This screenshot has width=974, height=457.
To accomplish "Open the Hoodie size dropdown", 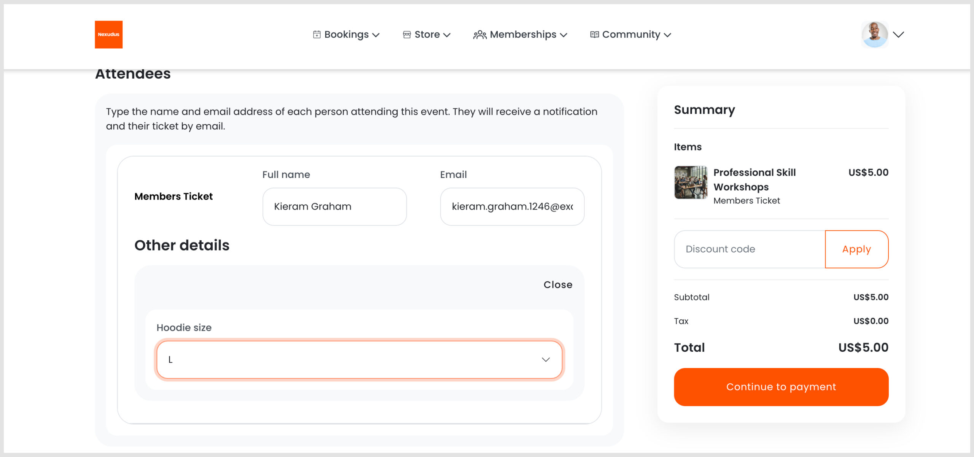I will point(359,359).
